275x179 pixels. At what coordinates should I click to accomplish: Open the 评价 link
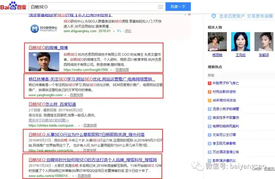pos(128,31)
